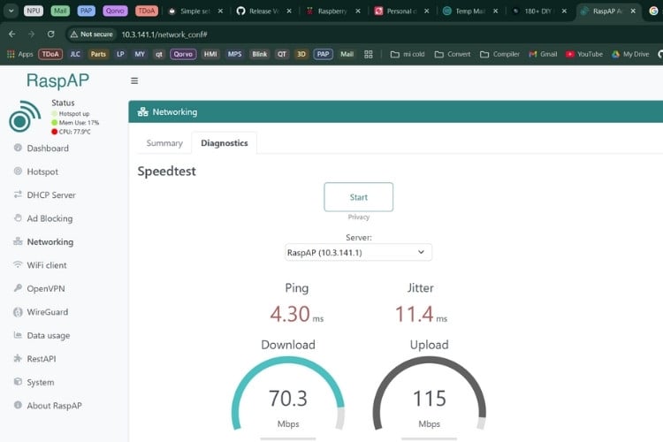Open the Gmail bookmark
The height and width of the screenshot is (442, 663).
point(543,54)
